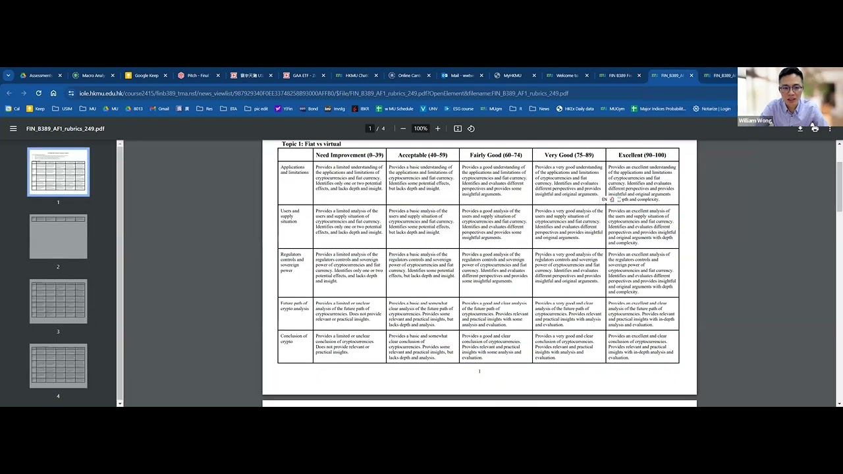Download the PDF file
843x474 pixels.
pyautogui.click(x=800, y=128)
